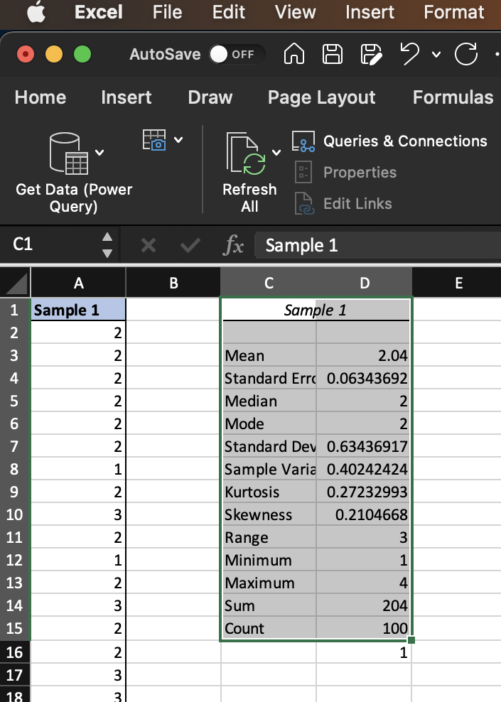Click the Redo circular arrow icon
501x702 pixels.
pos(465,55)
